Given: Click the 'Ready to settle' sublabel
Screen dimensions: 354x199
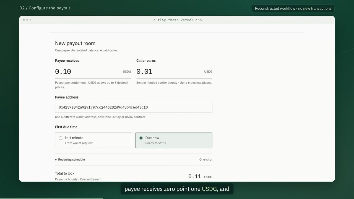Looking at the screenshot, I should coord(156,143).
